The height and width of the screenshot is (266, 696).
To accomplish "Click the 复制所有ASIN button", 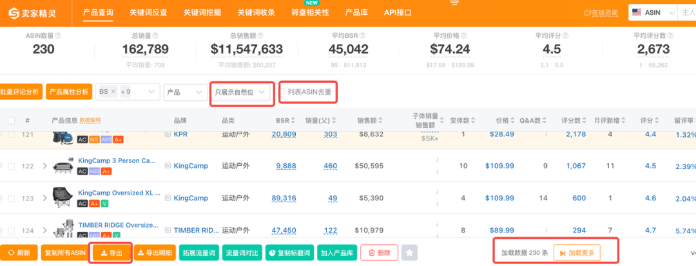I will (65, 253).
